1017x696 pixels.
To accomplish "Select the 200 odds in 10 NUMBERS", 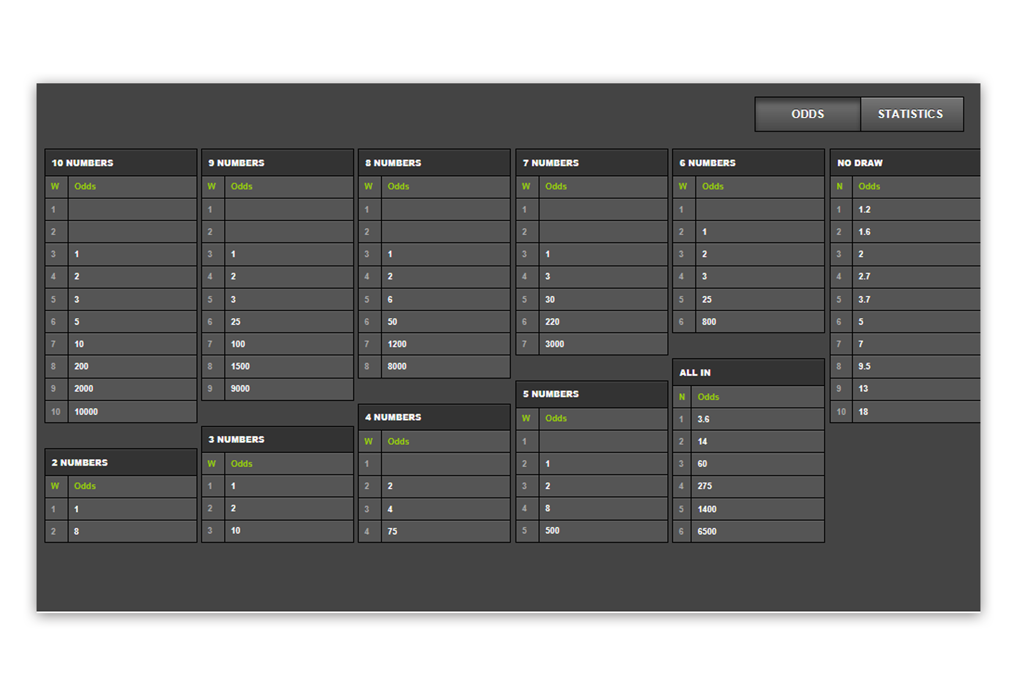I will click(132, 367).
